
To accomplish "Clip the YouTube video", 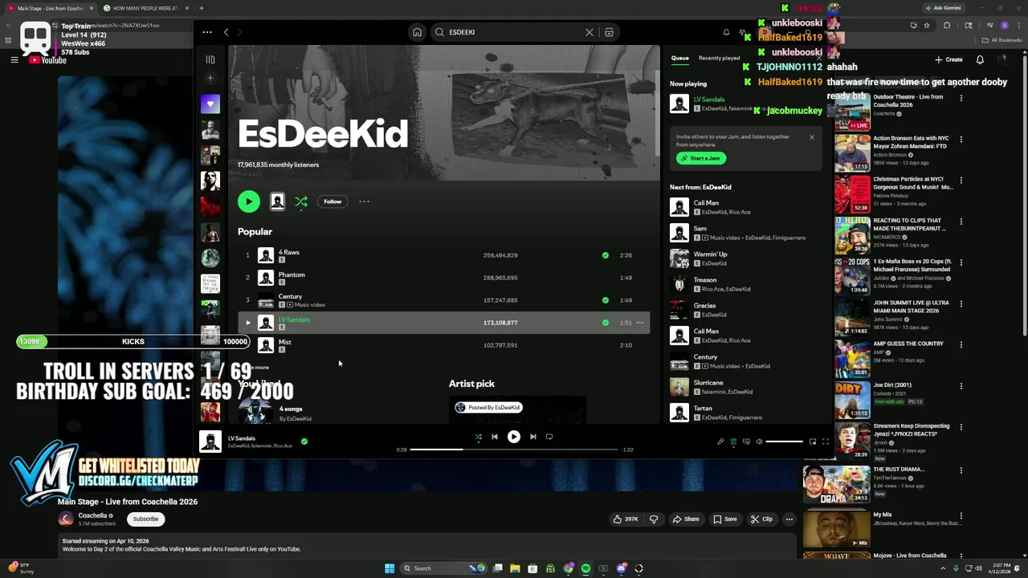I will (x=761, y=519).
